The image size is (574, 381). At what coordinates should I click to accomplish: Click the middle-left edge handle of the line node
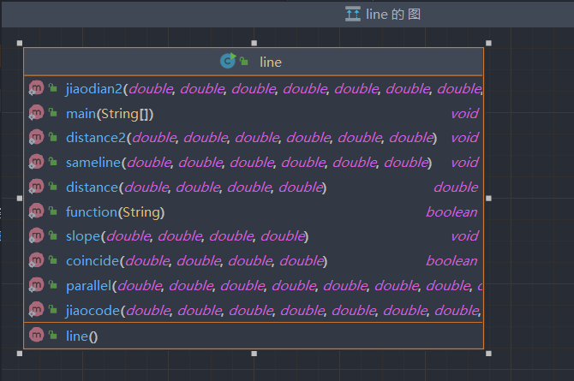[20, 199]
